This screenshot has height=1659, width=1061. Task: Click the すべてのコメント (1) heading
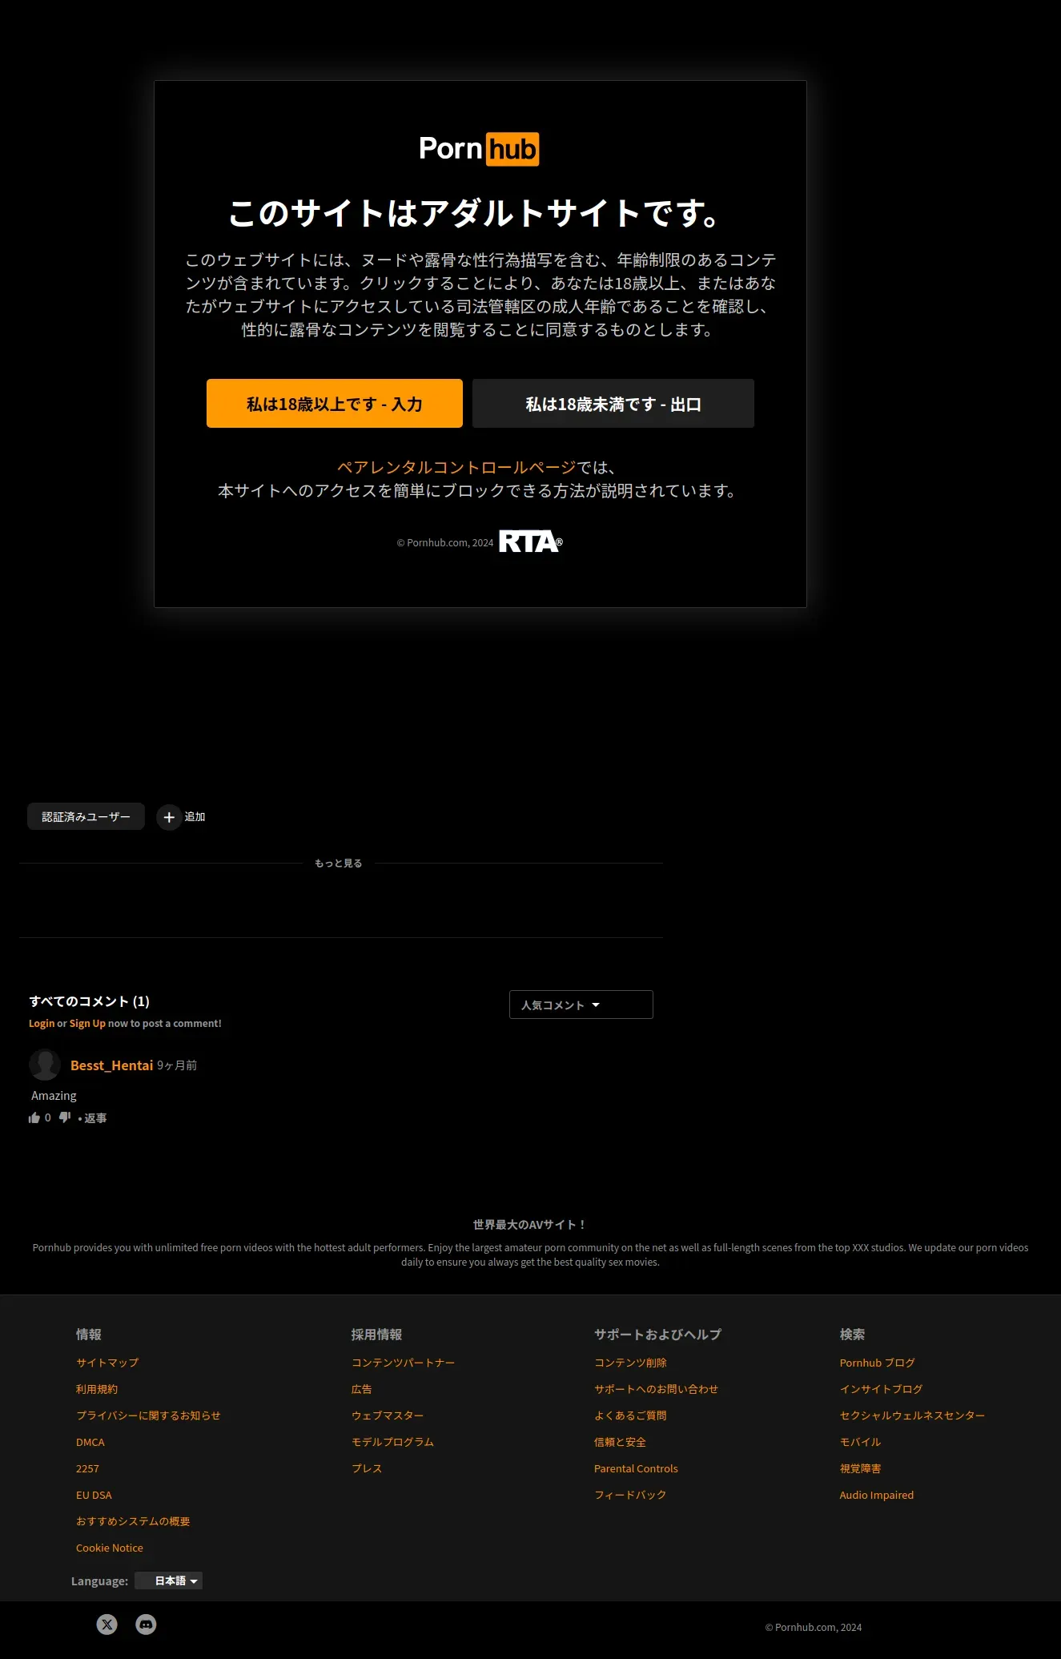pyautogui.click(x=89, y=1001)
